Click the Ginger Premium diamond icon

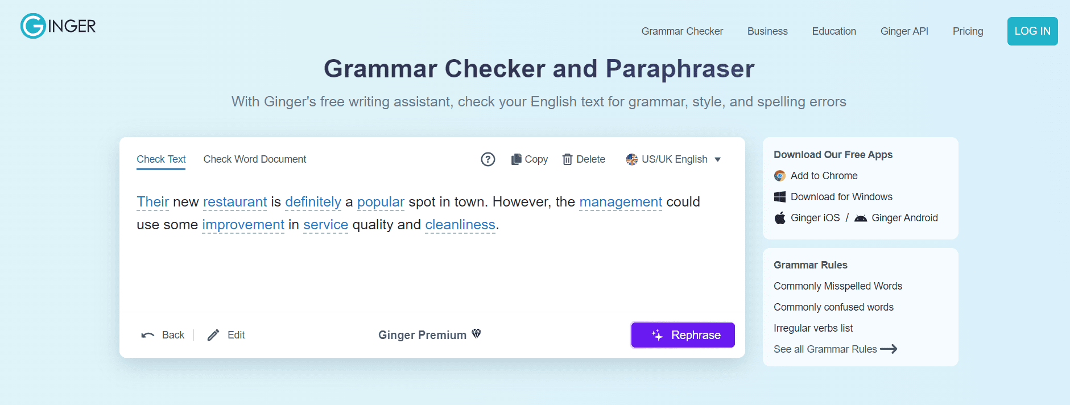tap(477, 334)
